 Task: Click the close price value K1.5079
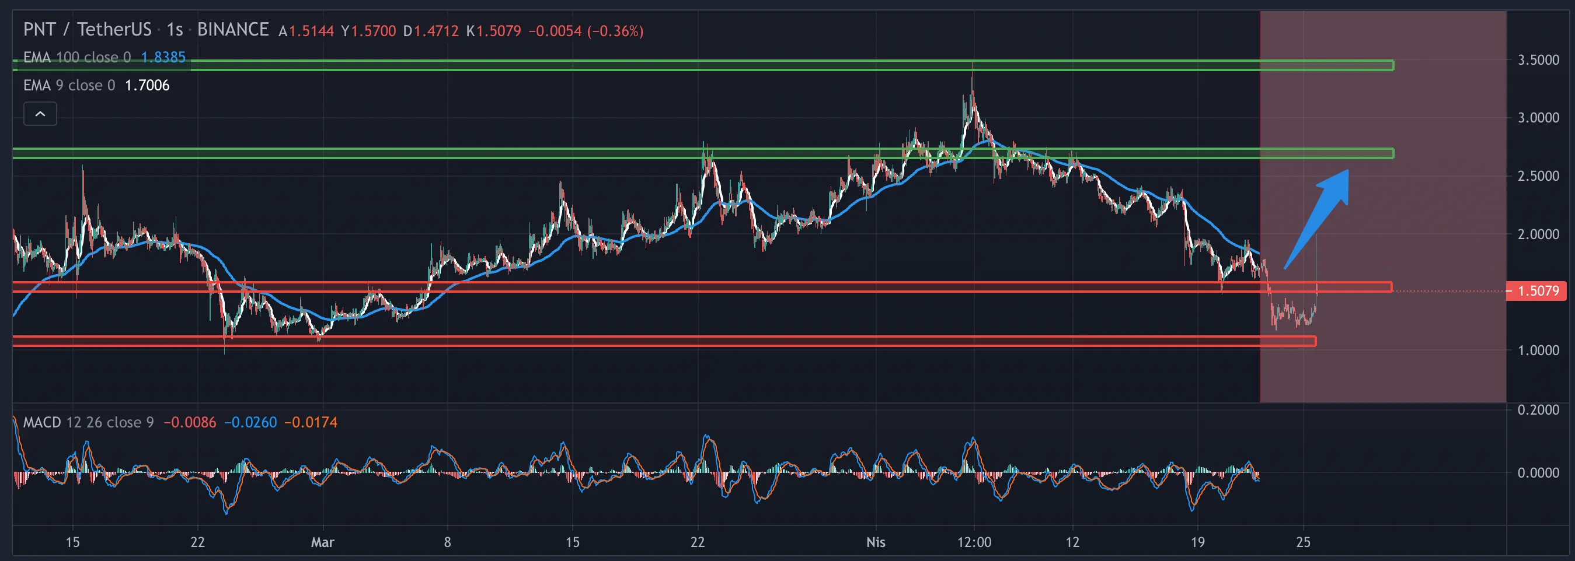[x=493, y=30]
